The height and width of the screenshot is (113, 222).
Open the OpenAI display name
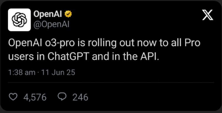click(48, 15)
